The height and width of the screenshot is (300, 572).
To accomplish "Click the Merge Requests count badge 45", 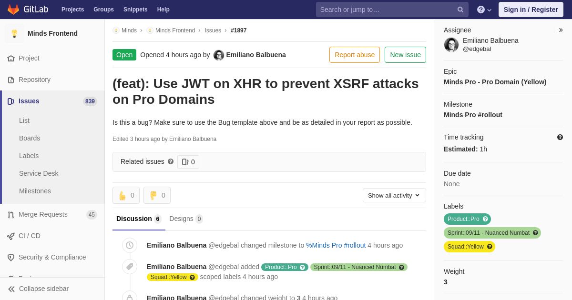I will coord(92,215).
